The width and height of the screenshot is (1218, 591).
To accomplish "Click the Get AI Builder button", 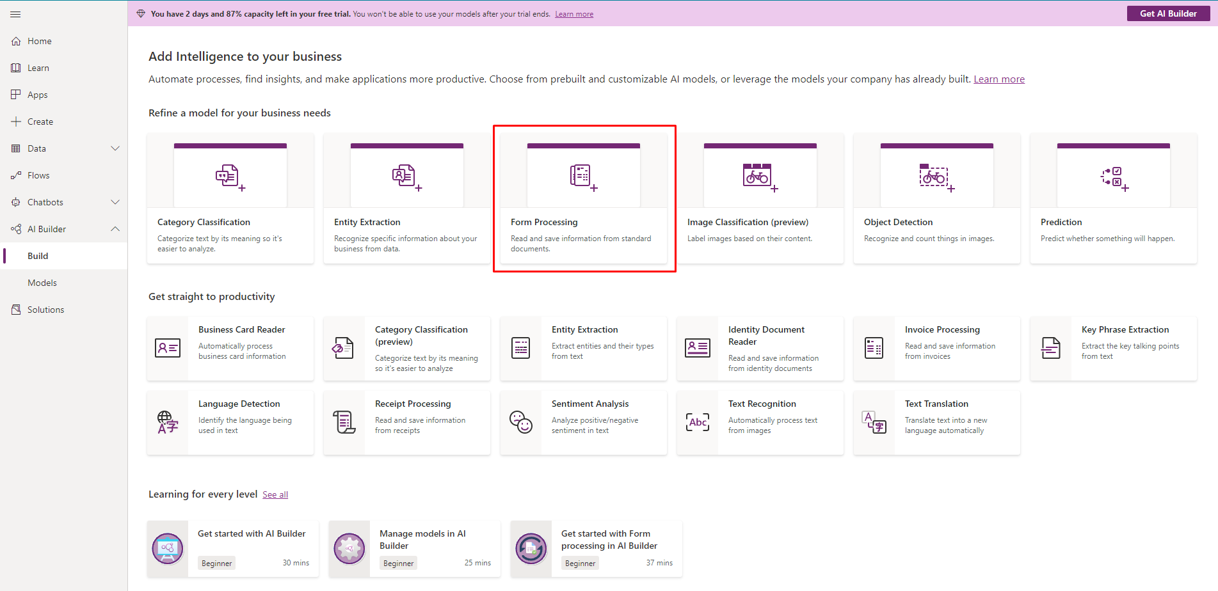I will (x=1167, y=13).
